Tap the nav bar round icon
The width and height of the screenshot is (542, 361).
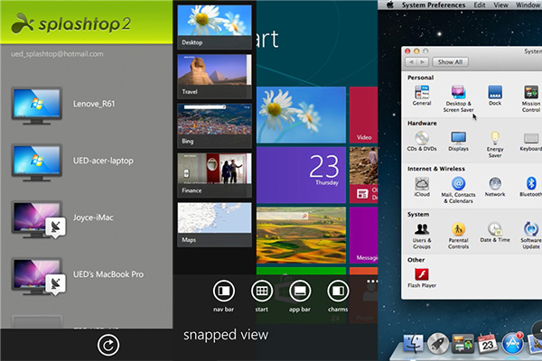(x=224, y=291)
